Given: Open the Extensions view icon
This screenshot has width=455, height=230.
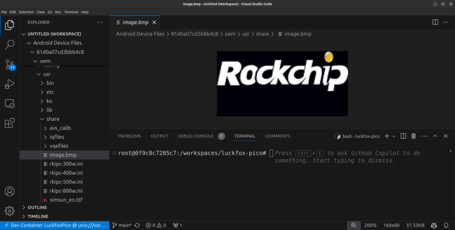Looking at the screenshot, I should (9, 123).
